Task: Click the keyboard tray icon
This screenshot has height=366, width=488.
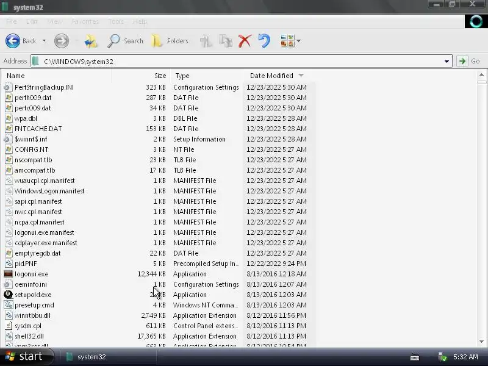Action: coord(415,357)
